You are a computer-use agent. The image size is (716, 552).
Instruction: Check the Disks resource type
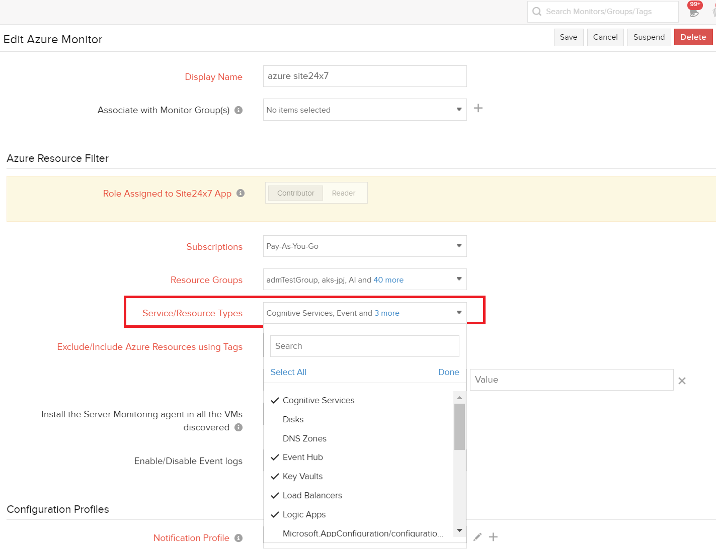293,420
